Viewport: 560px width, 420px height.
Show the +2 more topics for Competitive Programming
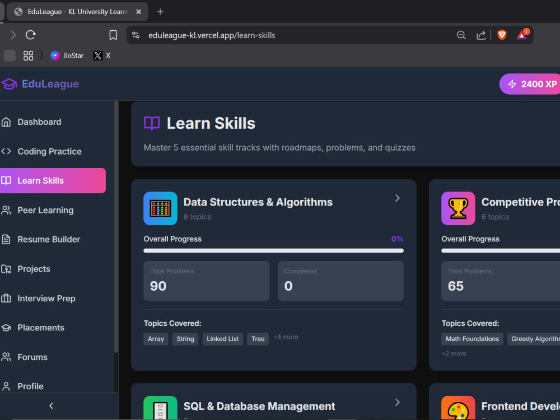click(x=454, y=354)
